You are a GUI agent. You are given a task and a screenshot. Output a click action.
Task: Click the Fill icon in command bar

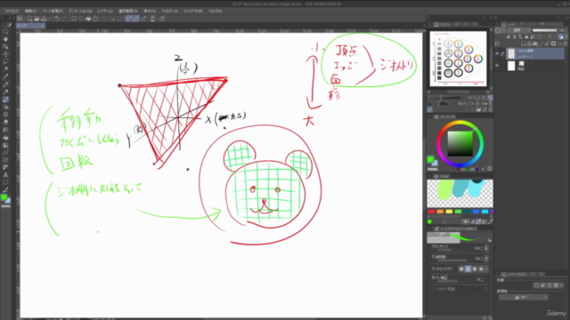[88, 19]
